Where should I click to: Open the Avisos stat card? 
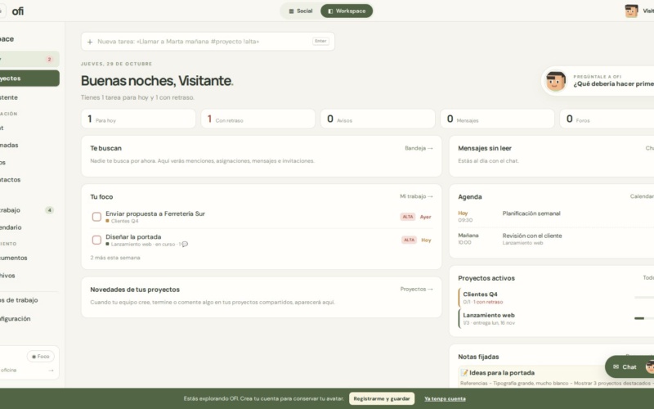(x=378, y=119)
